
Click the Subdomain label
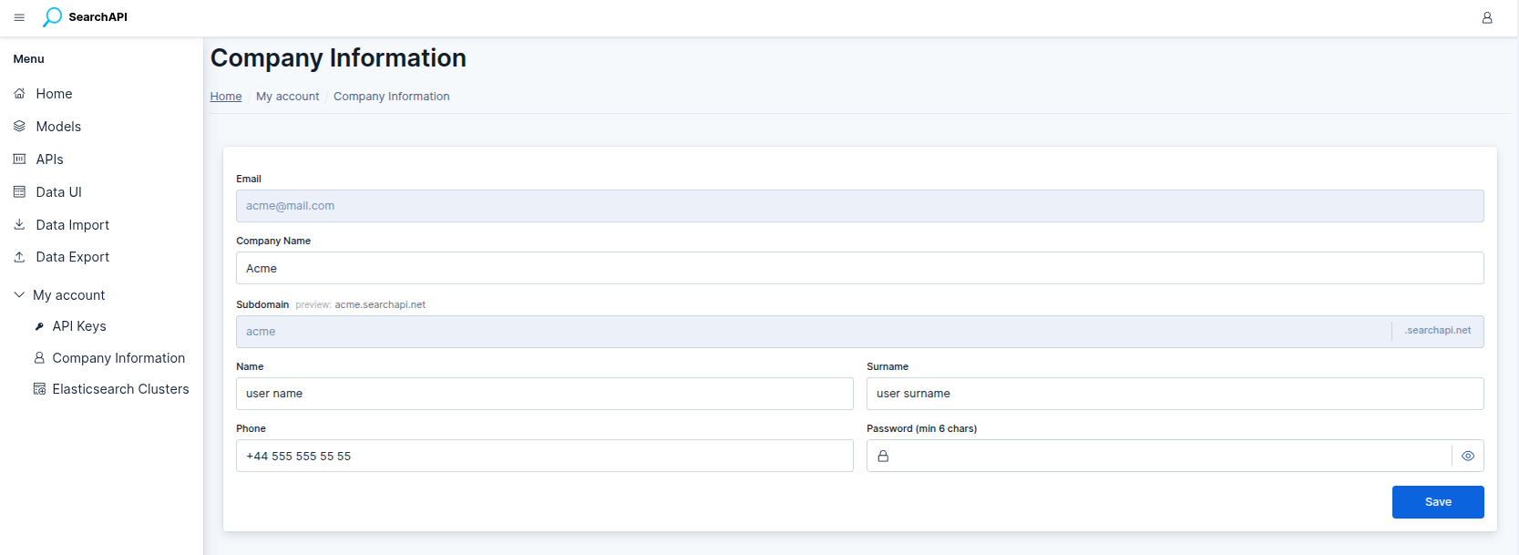(x=262, y=305)
